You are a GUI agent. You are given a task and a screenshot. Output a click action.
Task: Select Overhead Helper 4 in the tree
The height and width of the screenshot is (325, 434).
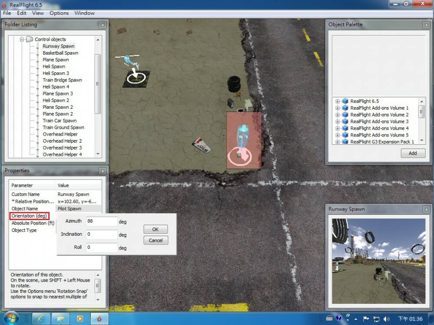pyautogui.click(x=62, y=155)
